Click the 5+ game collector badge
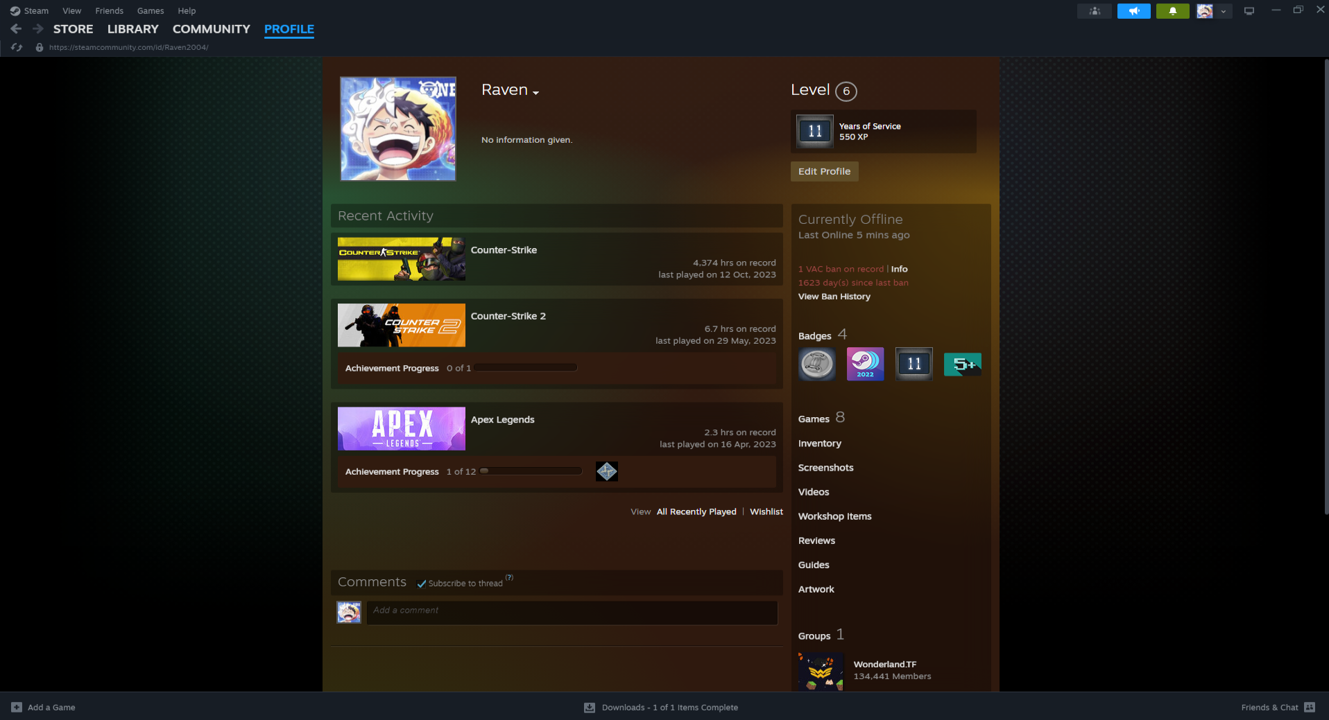This screenshot has width=1329, height=720. pos(962,364)
